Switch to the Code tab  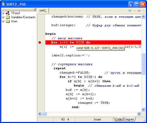(x=118, y=119)
